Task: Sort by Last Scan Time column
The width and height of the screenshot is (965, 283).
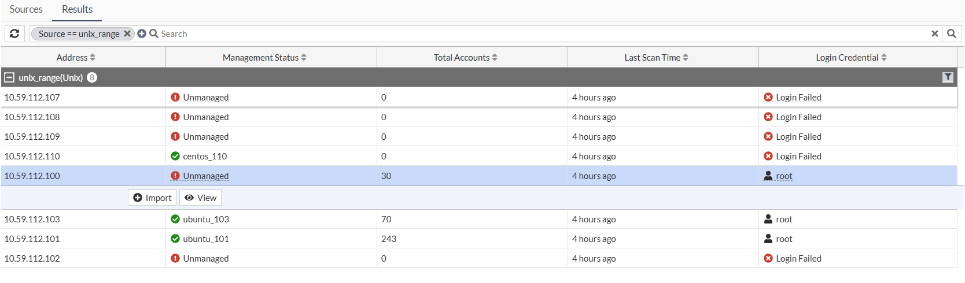Action: (x=657, y=57)
